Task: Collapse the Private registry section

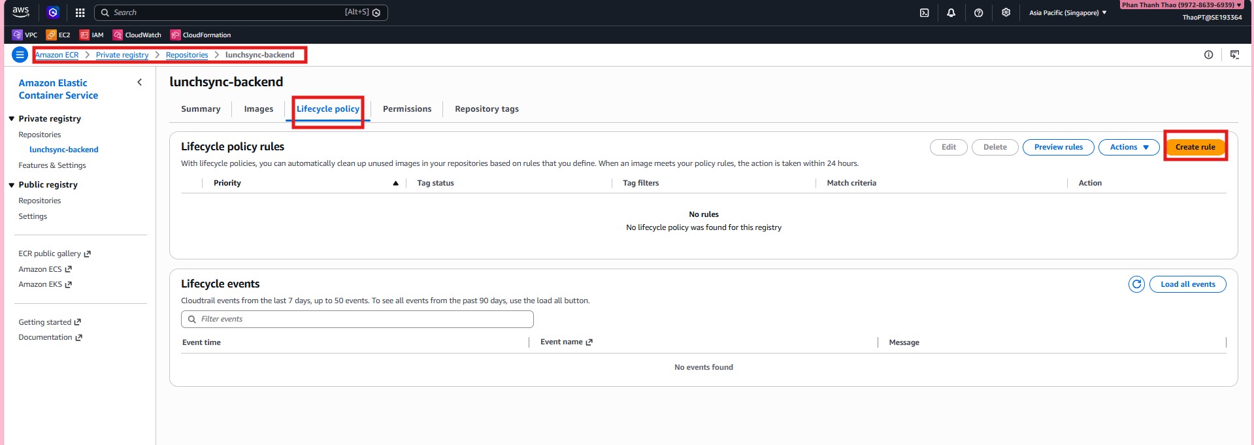Action: (x=12, y=119)
